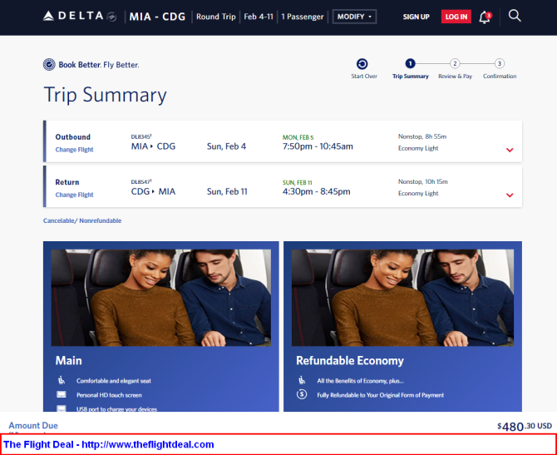Click the Fully Refundable to Original Payment text
The height and width of the screenshot is (455, 557).
coord(381,395)
